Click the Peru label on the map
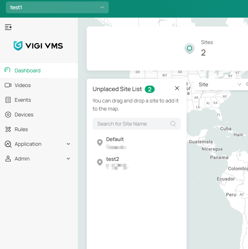Image resolution: width=248 pixels, height=249 pixels. (231, 195)
